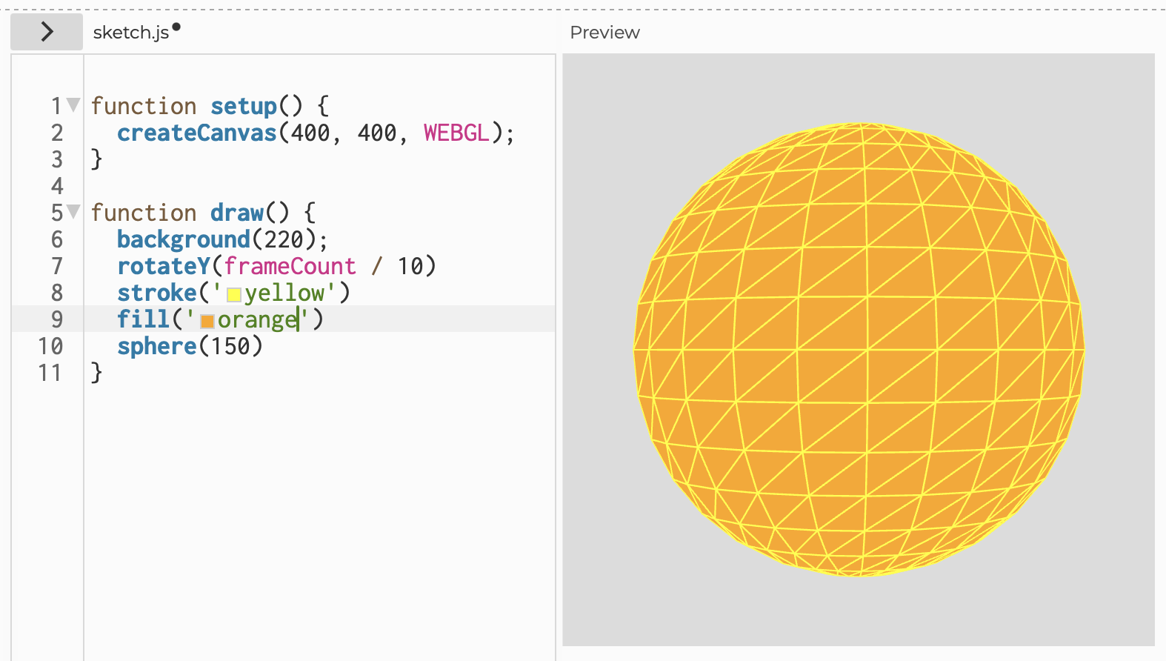1166x661 pixels.
Task: Collapse the draw function fold arrow
Action: click(73, 212)
